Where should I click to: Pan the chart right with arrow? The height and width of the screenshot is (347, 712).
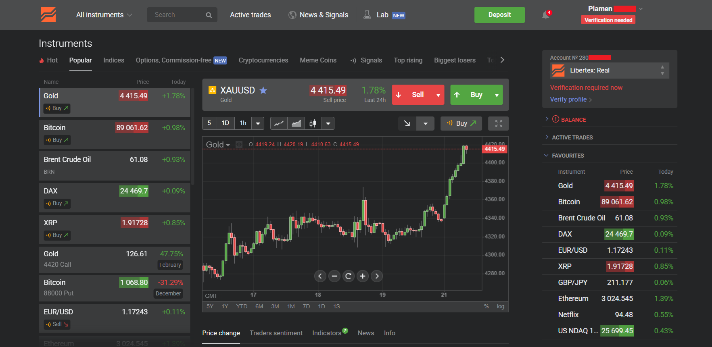pyautogui.click(x=377, y=276)
